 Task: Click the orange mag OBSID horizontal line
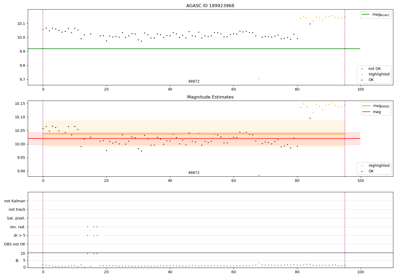pyautogui.click(x=194, y=134)
